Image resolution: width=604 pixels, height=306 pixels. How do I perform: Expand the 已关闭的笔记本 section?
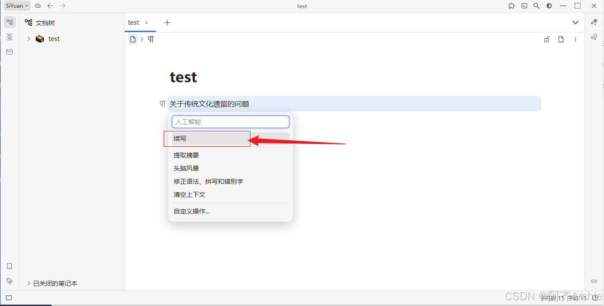pyautogui.click(x=29, y=283)
